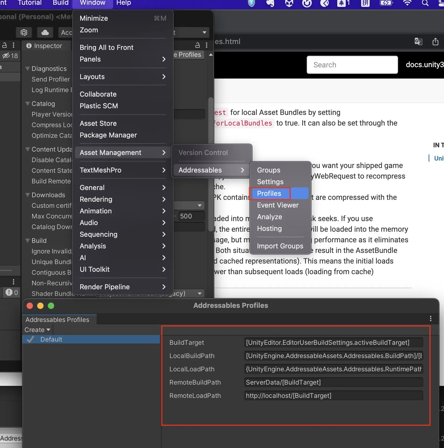444x448 pixels.
Task: Collapse the Downloads section
Action: click(27, 195)
